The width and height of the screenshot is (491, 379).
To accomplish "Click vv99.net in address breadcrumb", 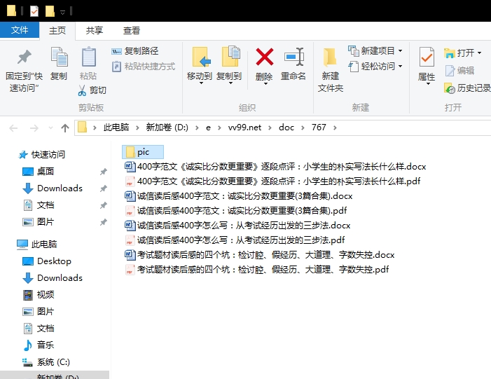I will click(244, 128).
